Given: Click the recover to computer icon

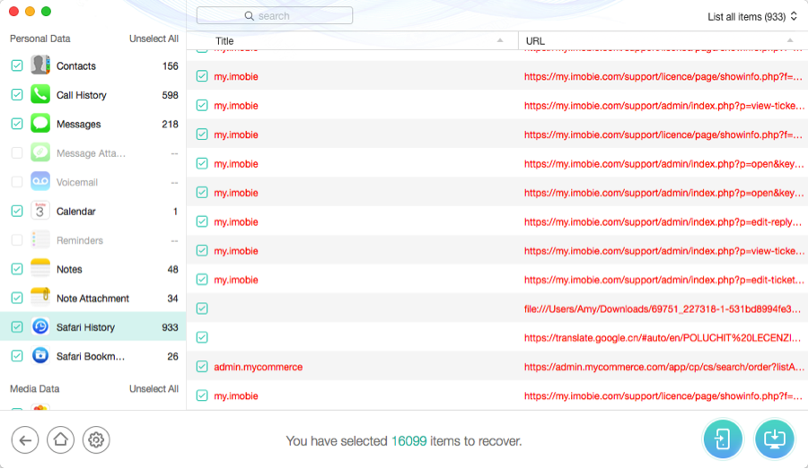Looking at the screenshot, I should click(775, 439).
